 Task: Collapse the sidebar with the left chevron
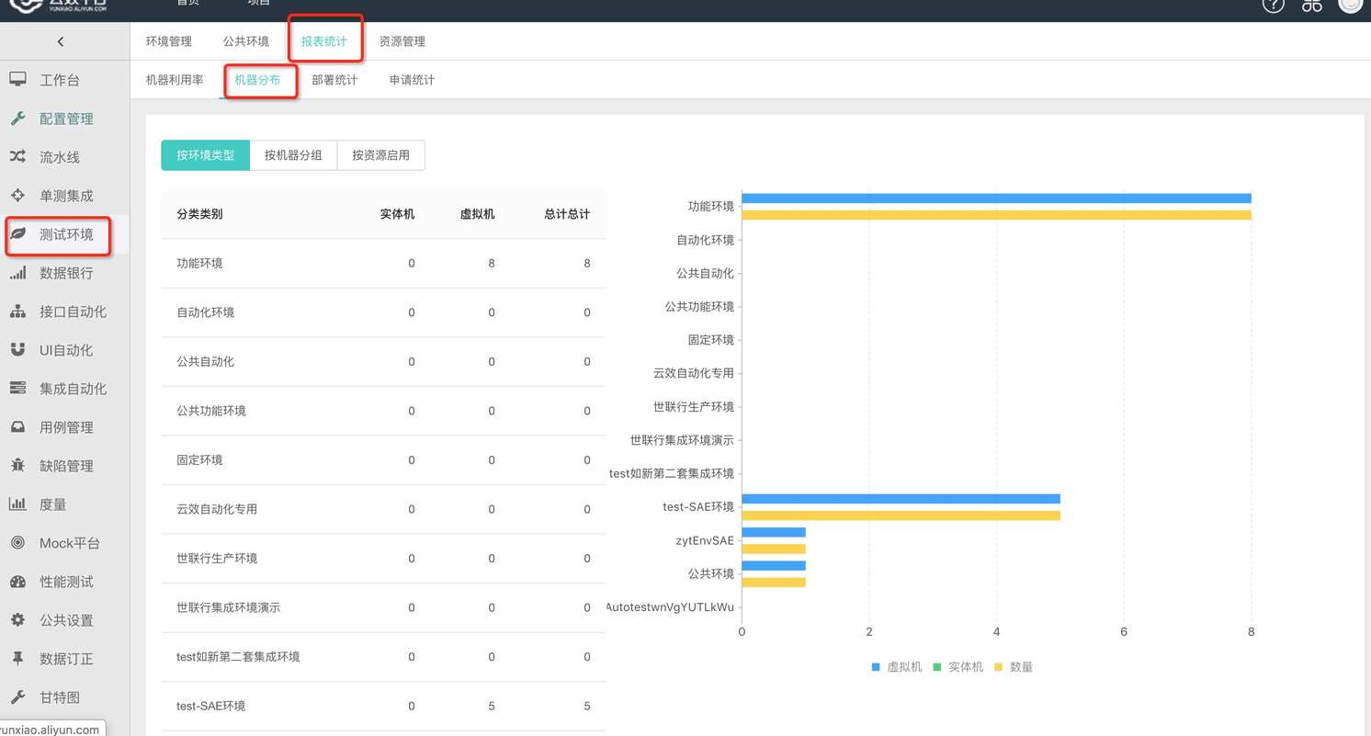[x=61, y=41]
